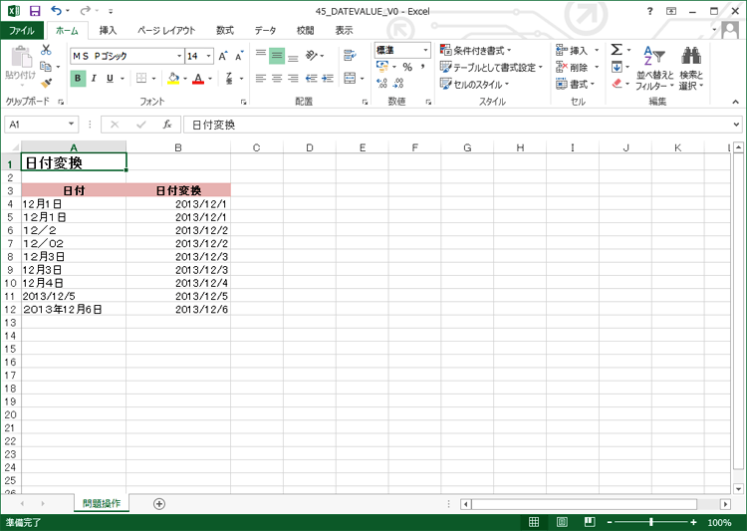The image size is (747, 531).
Task: Select column B header
Action: 178,147
